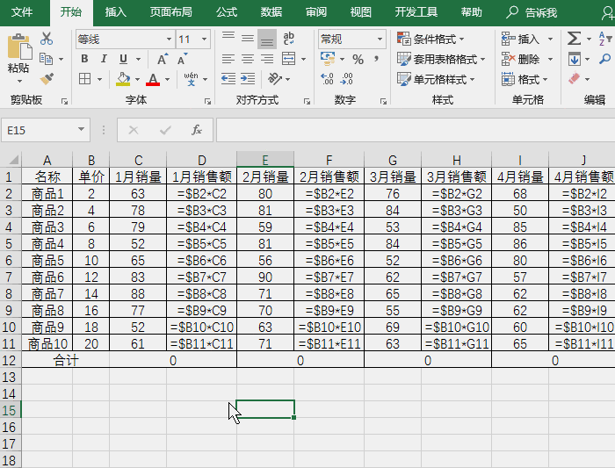Click the Find magnifier icon
Screen dimensions: 615x468
click(604, 59)
